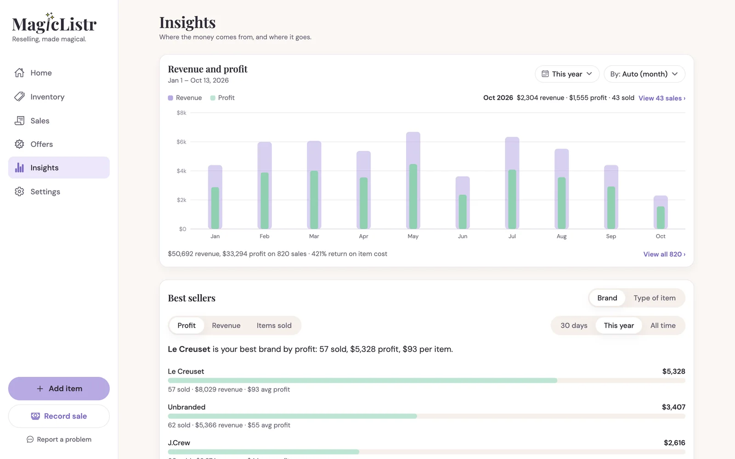
Task: Click the Home house icon
Action: (x=19, y=73)
